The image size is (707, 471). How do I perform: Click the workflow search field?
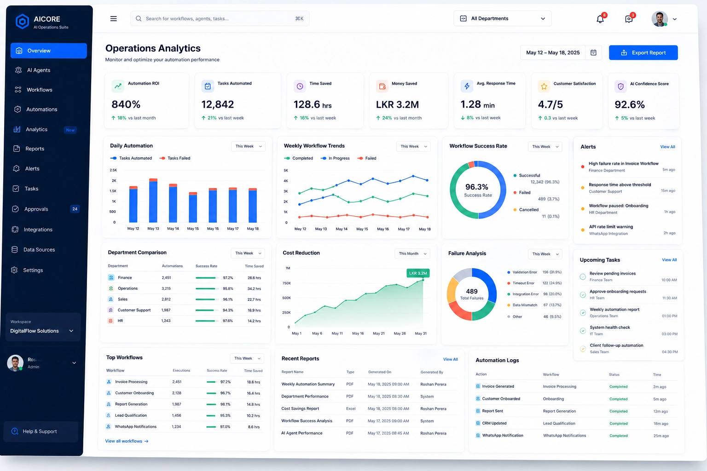(220, 18)
